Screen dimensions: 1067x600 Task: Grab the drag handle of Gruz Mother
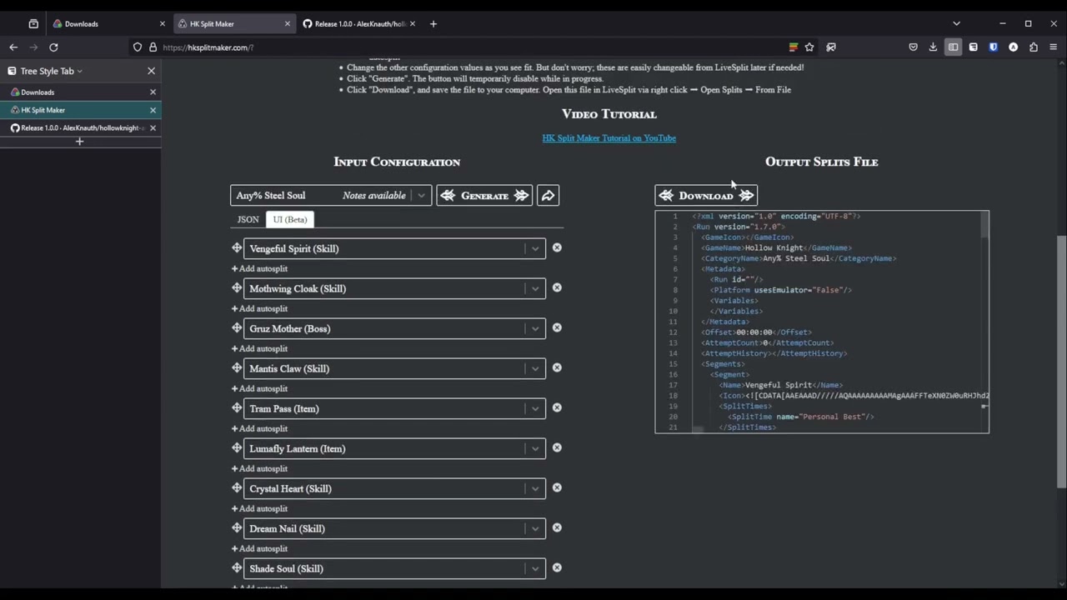(237, 327)
